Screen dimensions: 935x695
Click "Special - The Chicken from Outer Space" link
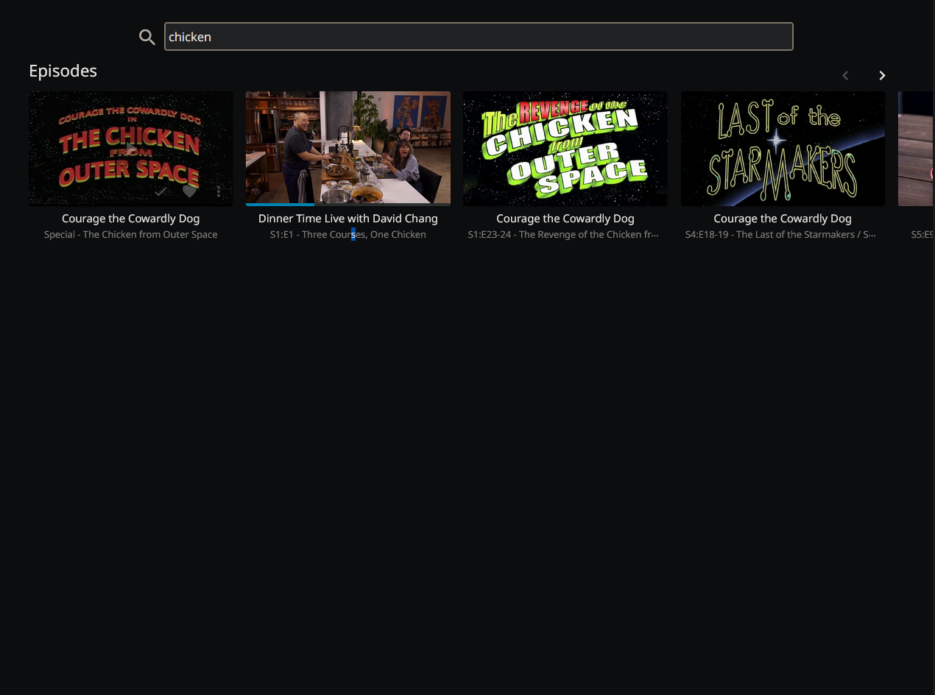coord(130,235)
